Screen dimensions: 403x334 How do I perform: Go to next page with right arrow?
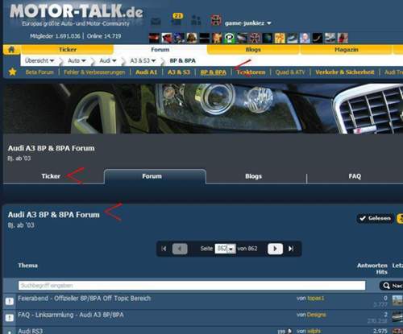click(275, 249)
